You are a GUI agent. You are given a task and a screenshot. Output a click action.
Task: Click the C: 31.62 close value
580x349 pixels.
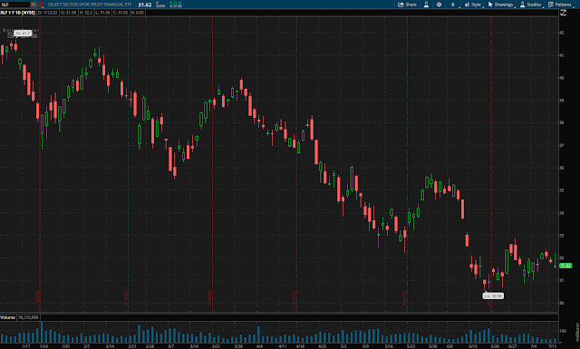point(121,13)
